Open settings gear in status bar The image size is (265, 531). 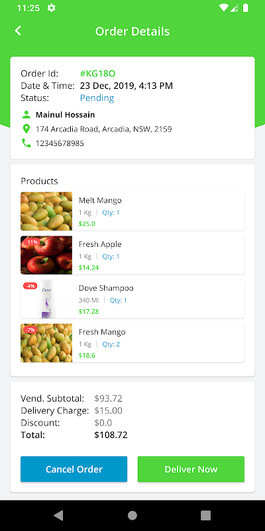(52, 8)
